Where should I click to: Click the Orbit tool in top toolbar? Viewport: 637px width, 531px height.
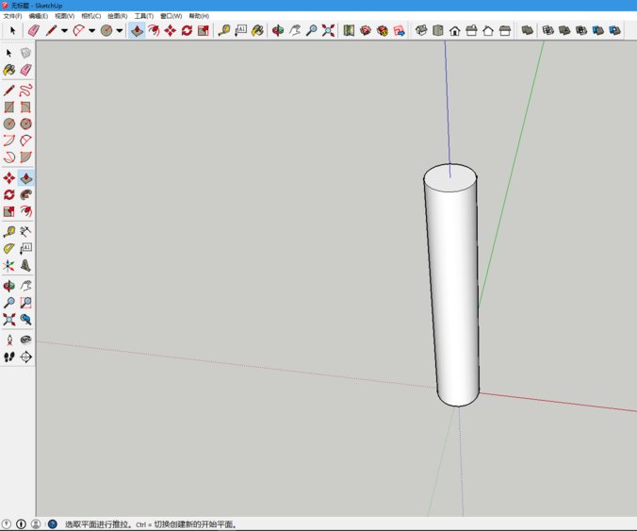point(278,30)
